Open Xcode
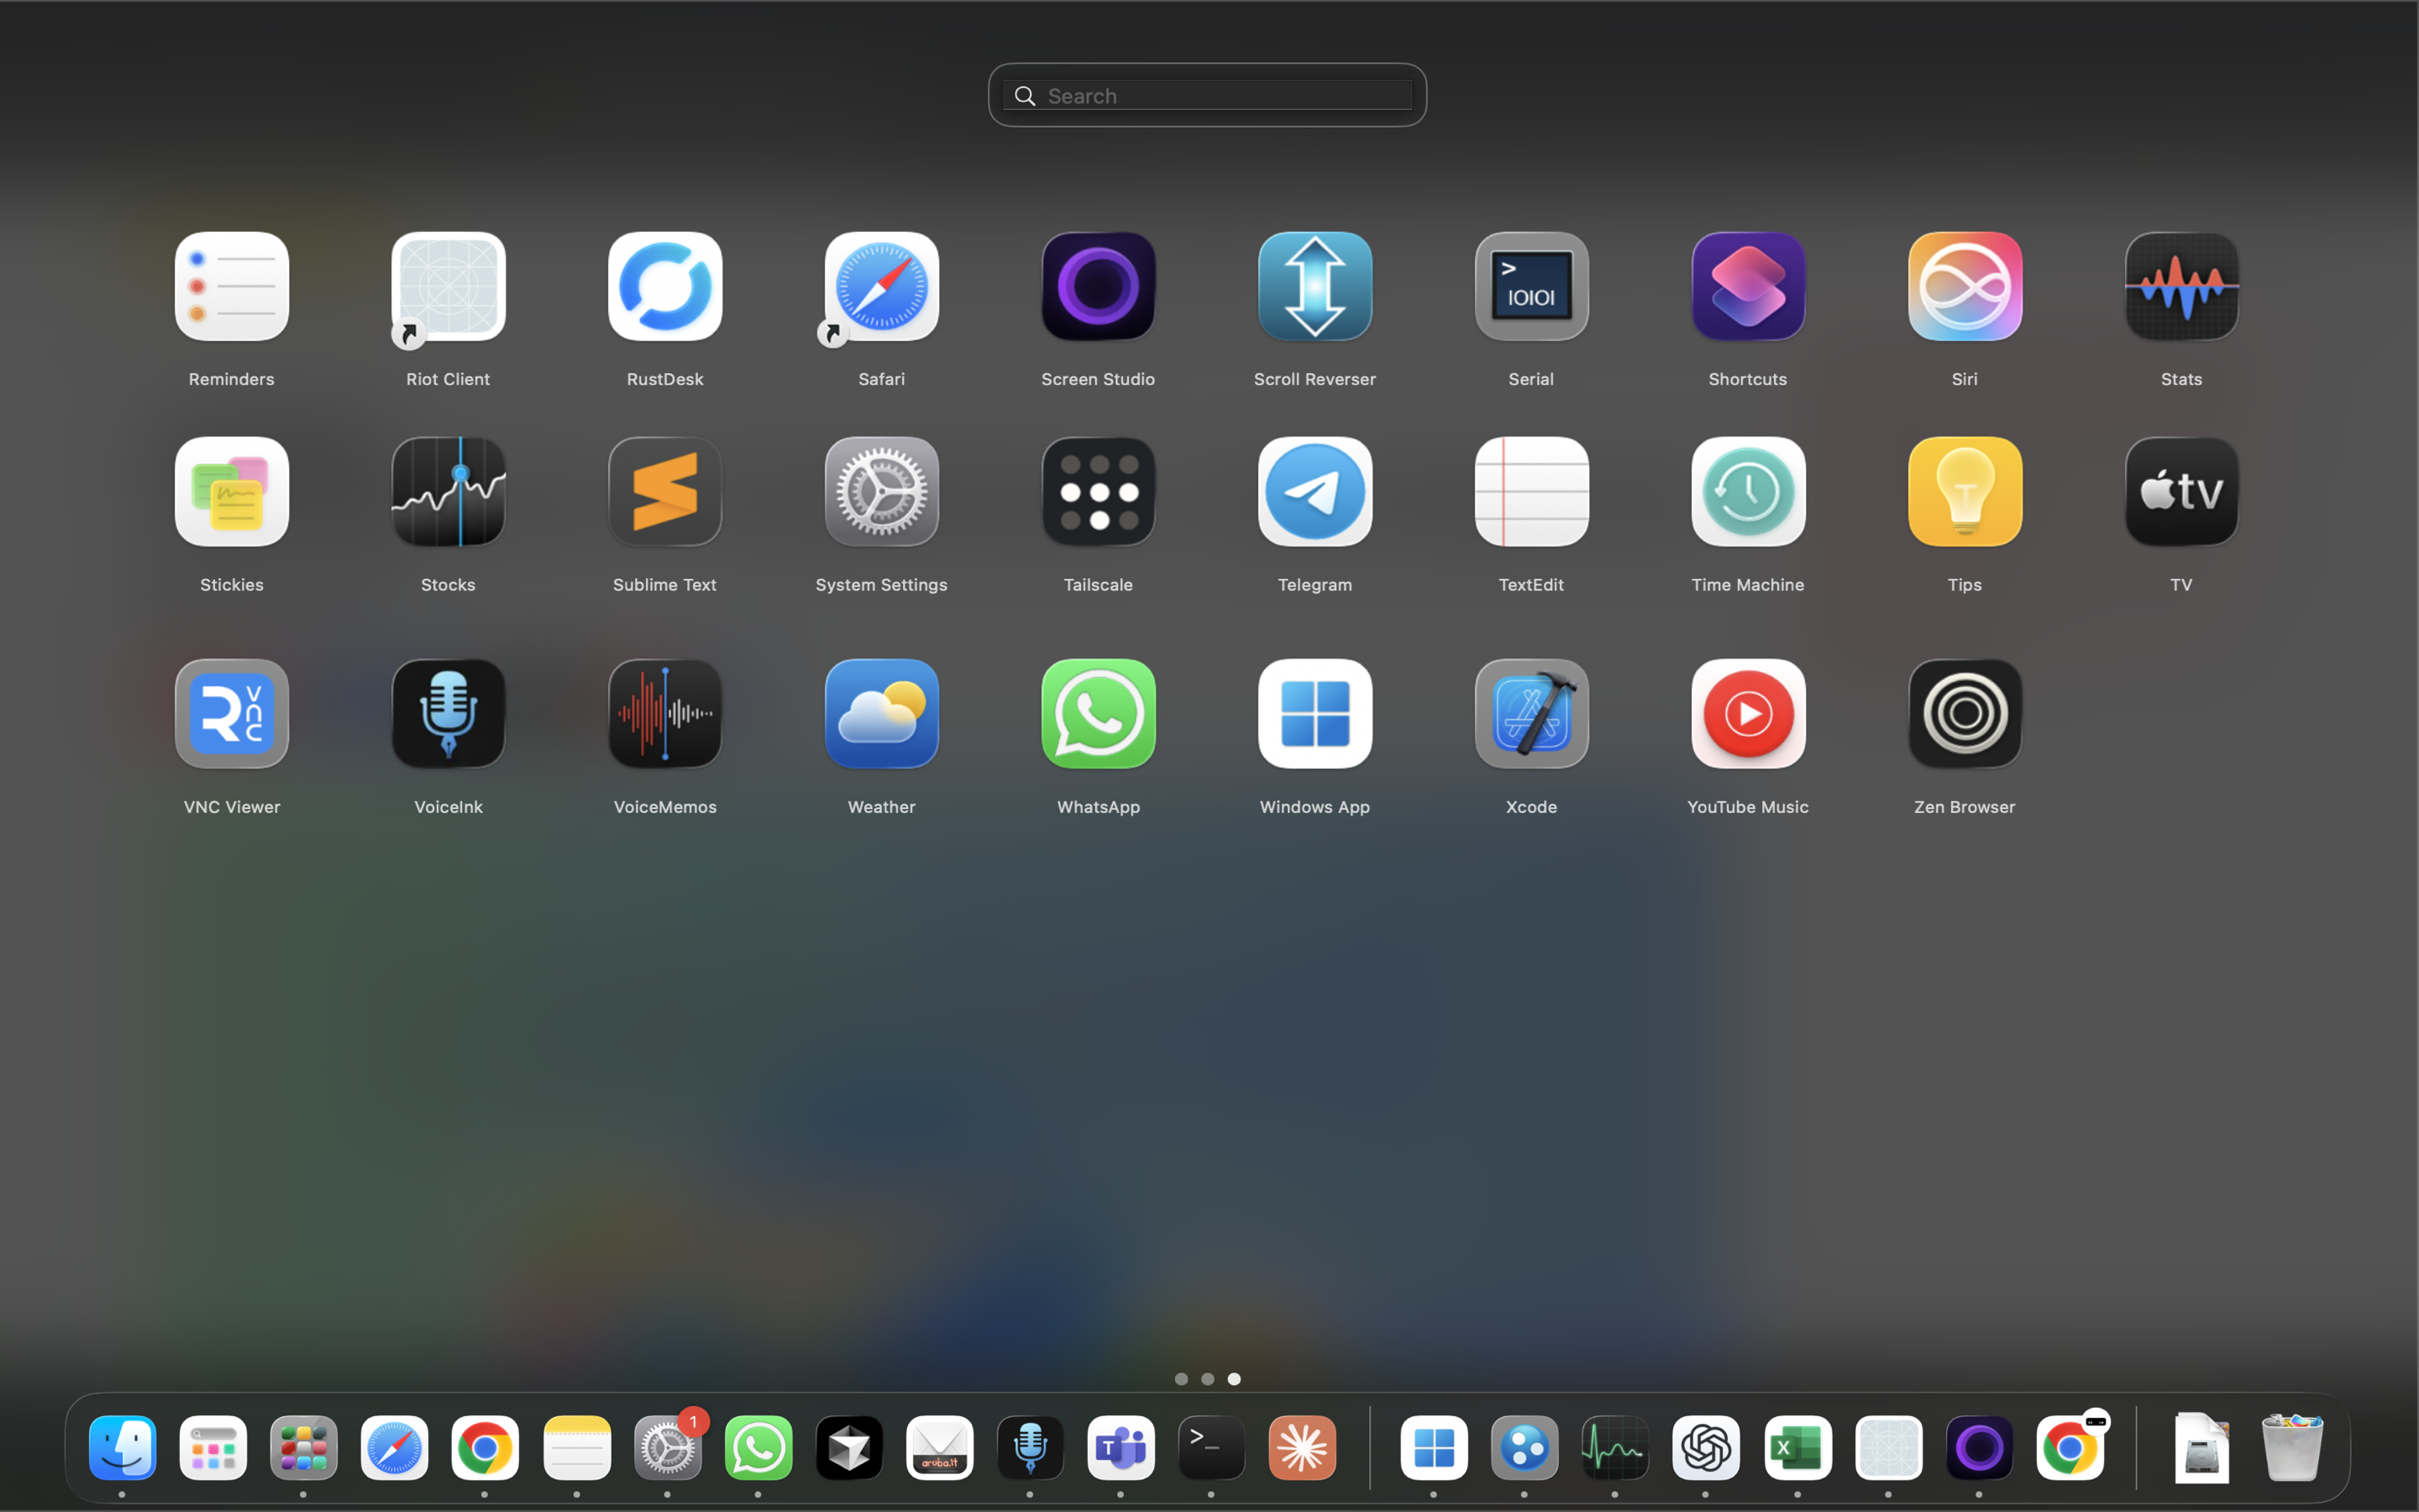 pyautogui.click(x=1531, y=714)
